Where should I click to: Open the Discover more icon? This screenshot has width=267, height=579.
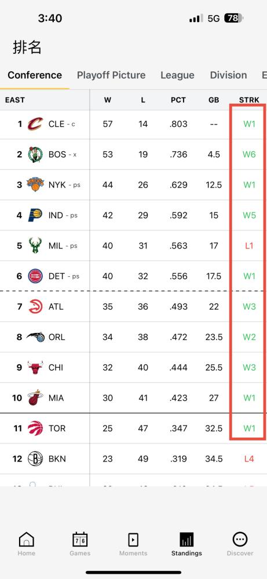pyautogui.click(x=240, y=540)
